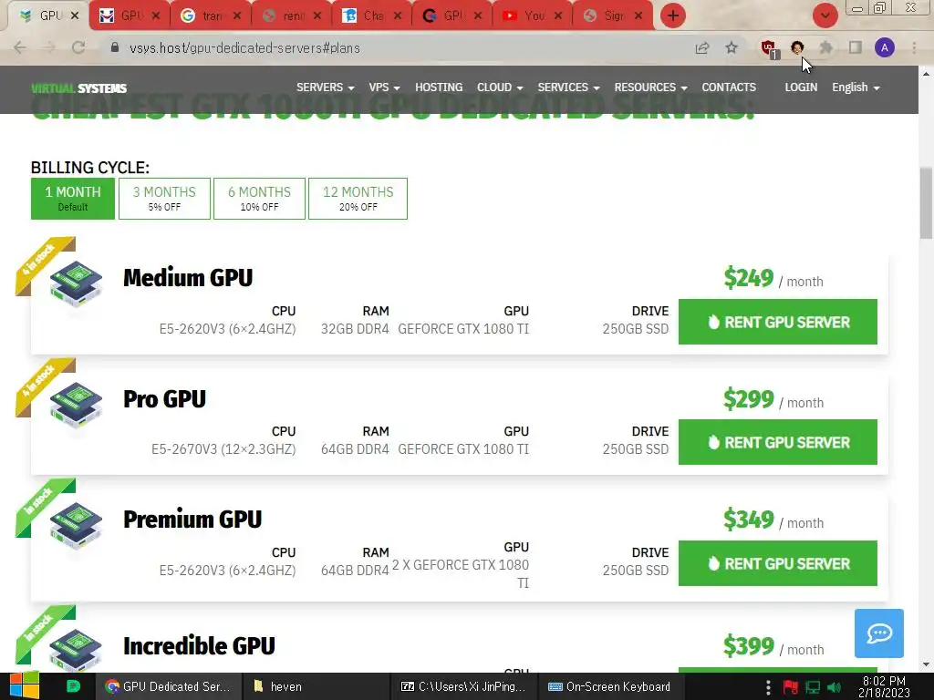Open the Contacts menu item
Image resolution: width=934 pixels, height=700 pixels.
pyautogui.click(x=729, y=87)
